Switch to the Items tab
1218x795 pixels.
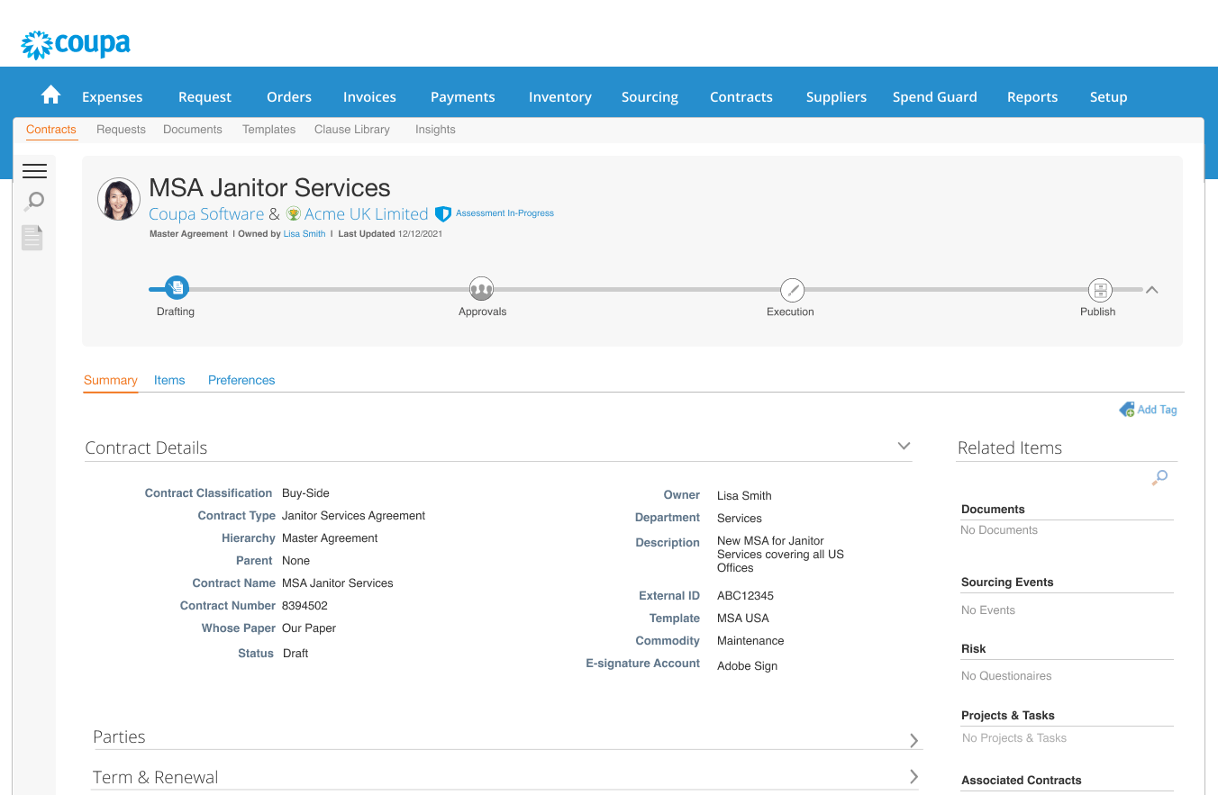pyautogui.click(x=169, y=380)
